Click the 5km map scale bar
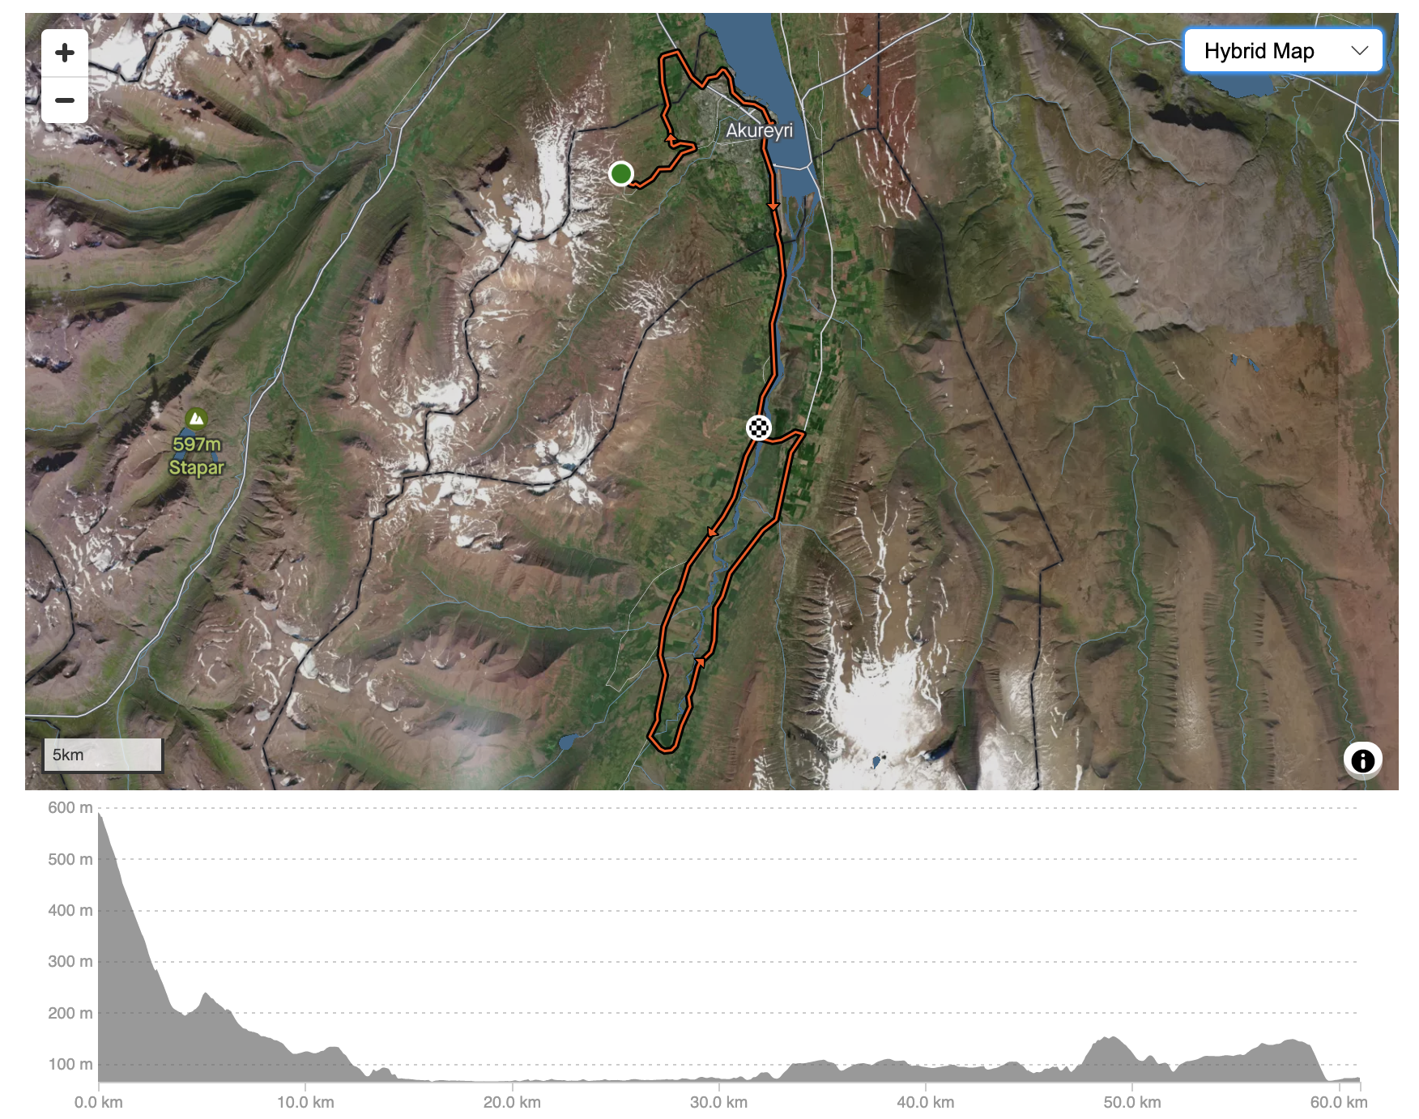 [x=103, y=755]
